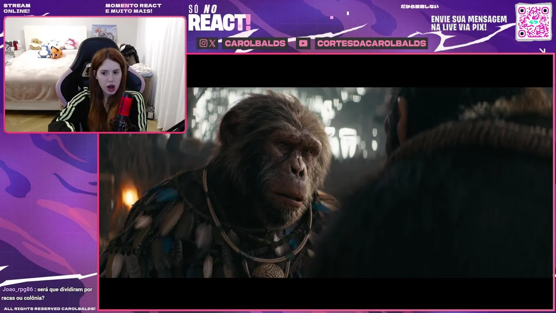Click the 'ALL RIGHTS RESERVED CAROLBALDS!' footer text
556x313 pixels.
(50, 309)
